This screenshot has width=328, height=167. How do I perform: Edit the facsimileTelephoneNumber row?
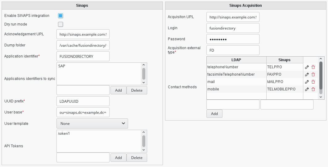click(x=307, y=74)
